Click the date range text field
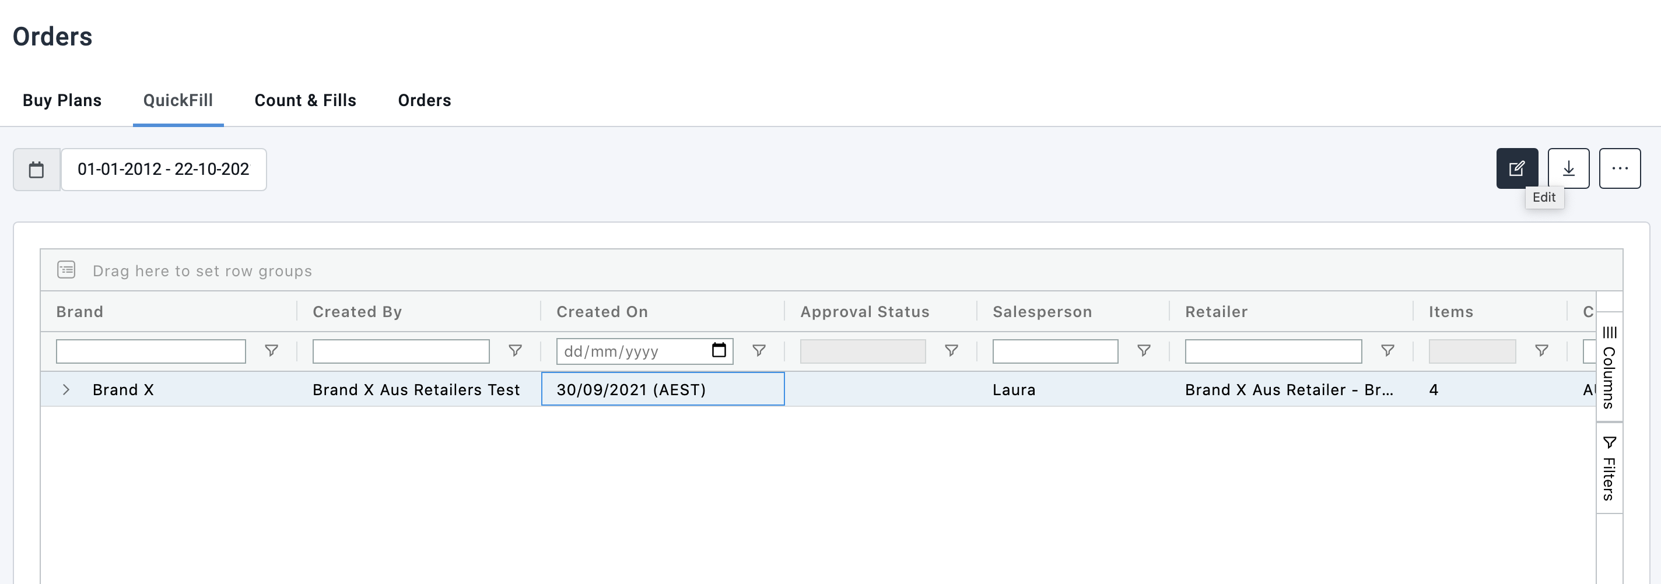This screenshot has width=1661, height=584. [x=163, y=170]
